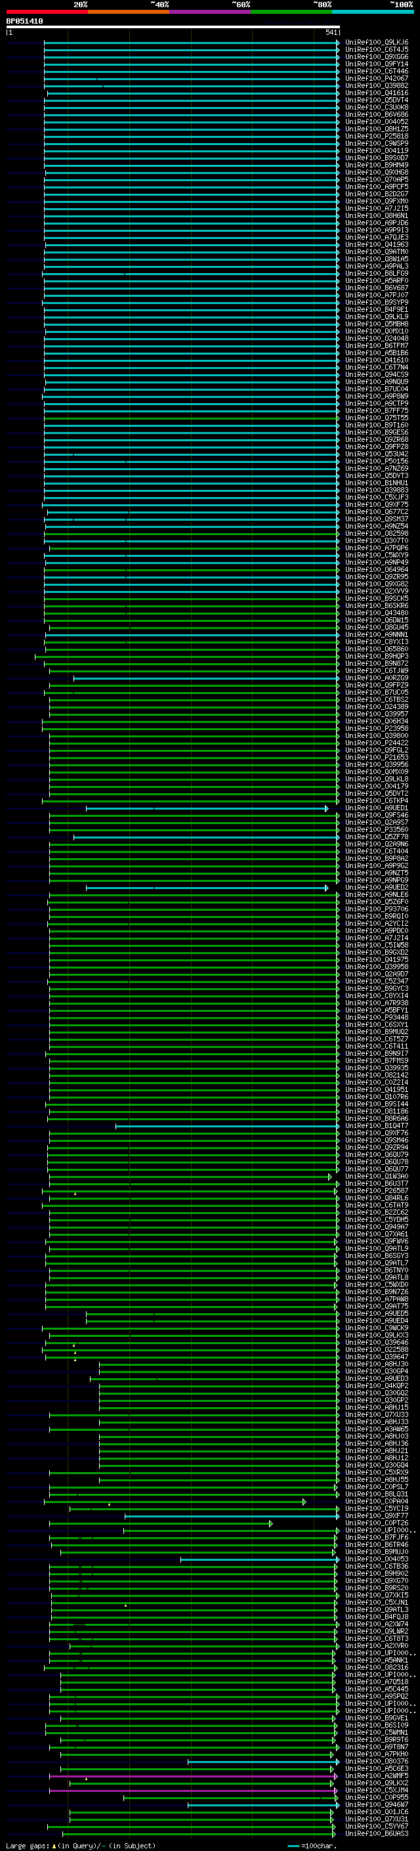This screenshot has width=420, height=1851.
Task: Open hit UniRef100_Q41616
Action: pos(377,93)
